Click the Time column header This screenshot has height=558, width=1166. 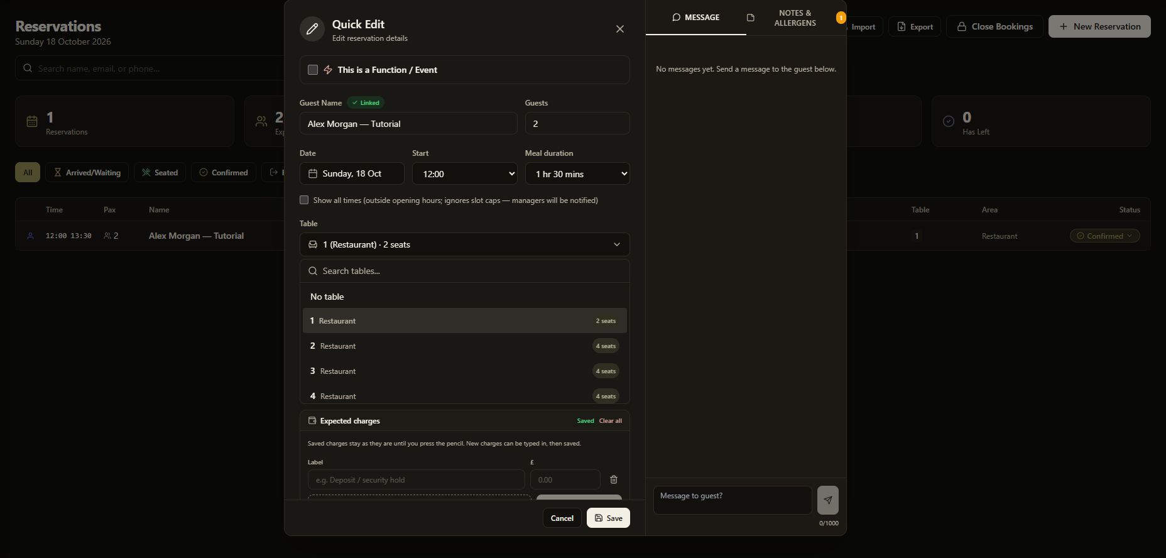click(x=54, y=209)
